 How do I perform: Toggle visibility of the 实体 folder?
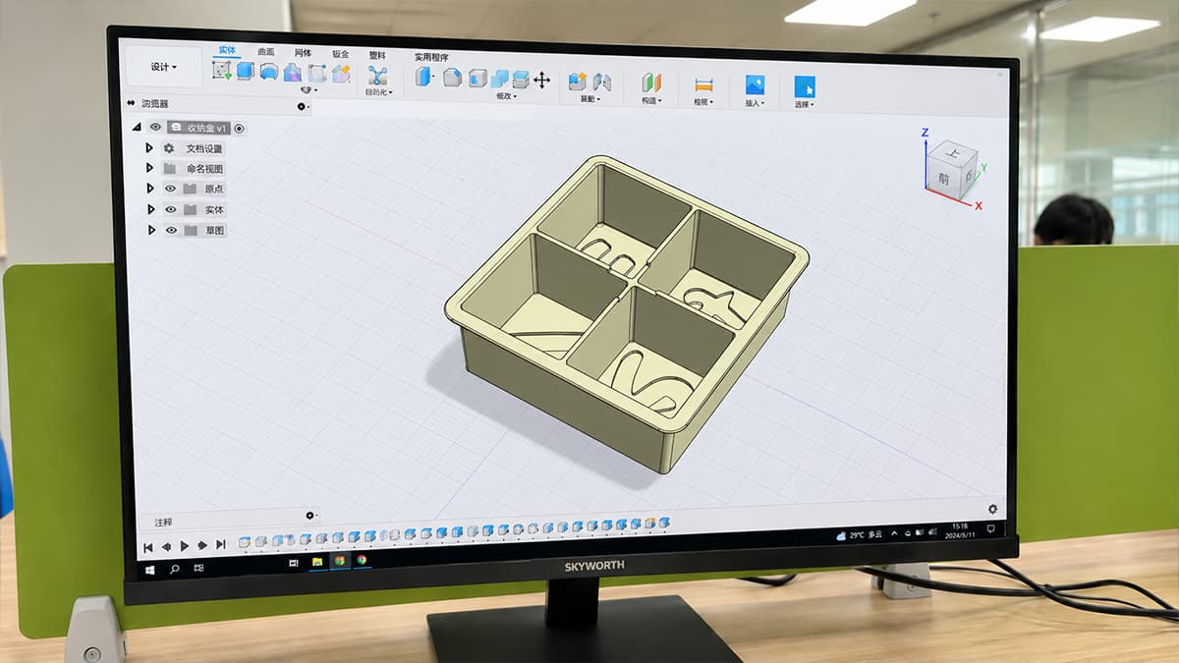click(171, 209)
